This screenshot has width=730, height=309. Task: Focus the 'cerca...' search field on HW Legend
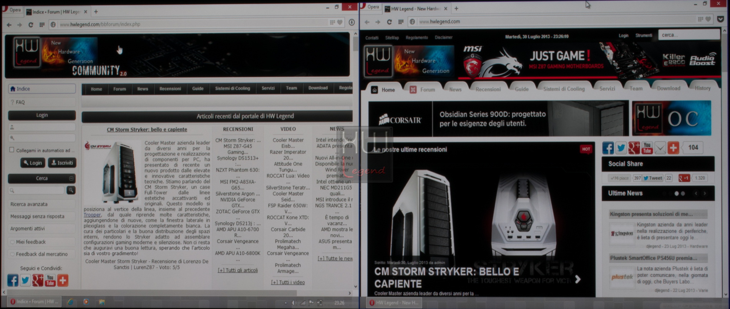pyautogui.click(x=689, y=35)
